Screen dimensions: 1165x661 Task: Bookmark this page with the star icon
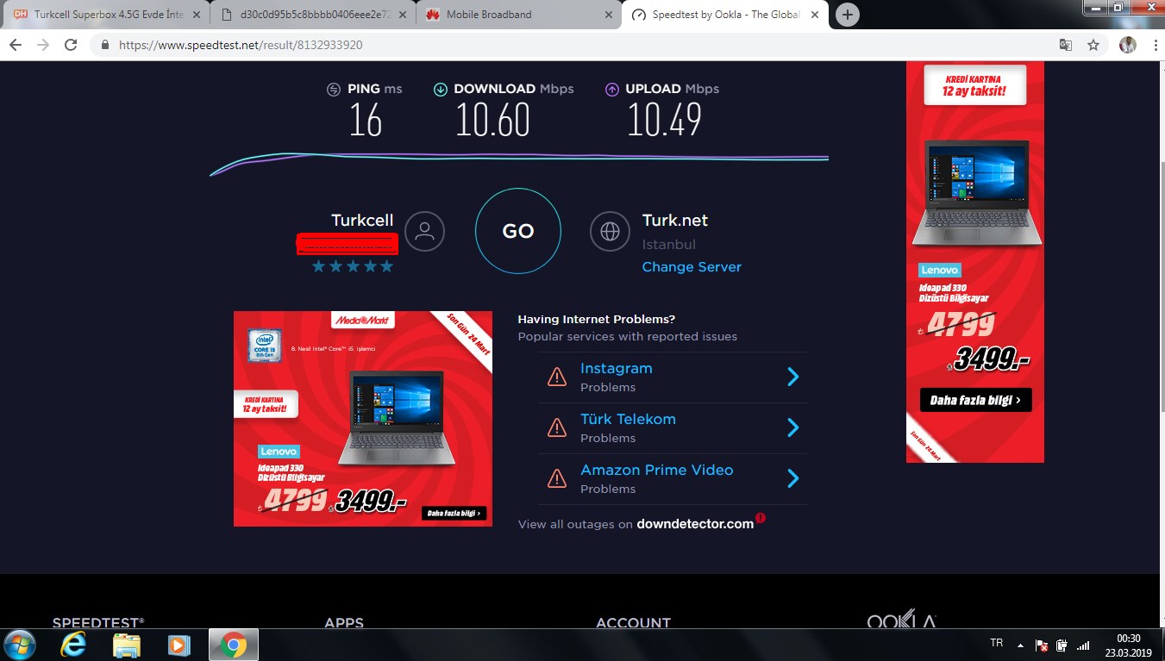point(1093,45)
